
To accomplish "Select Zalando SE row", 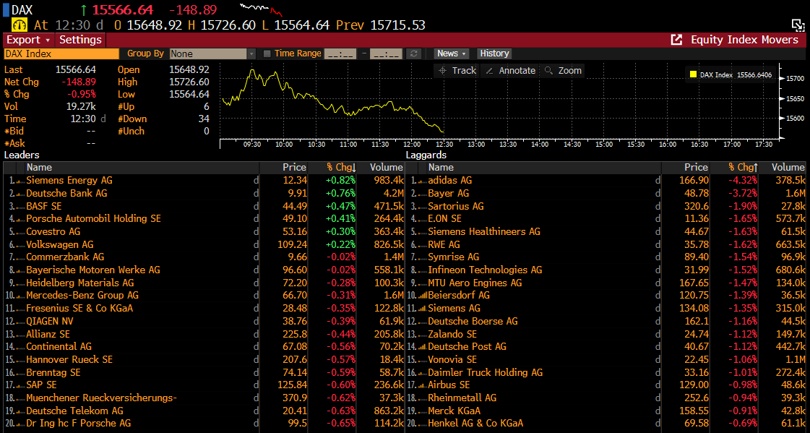I will tap(606, 334).
